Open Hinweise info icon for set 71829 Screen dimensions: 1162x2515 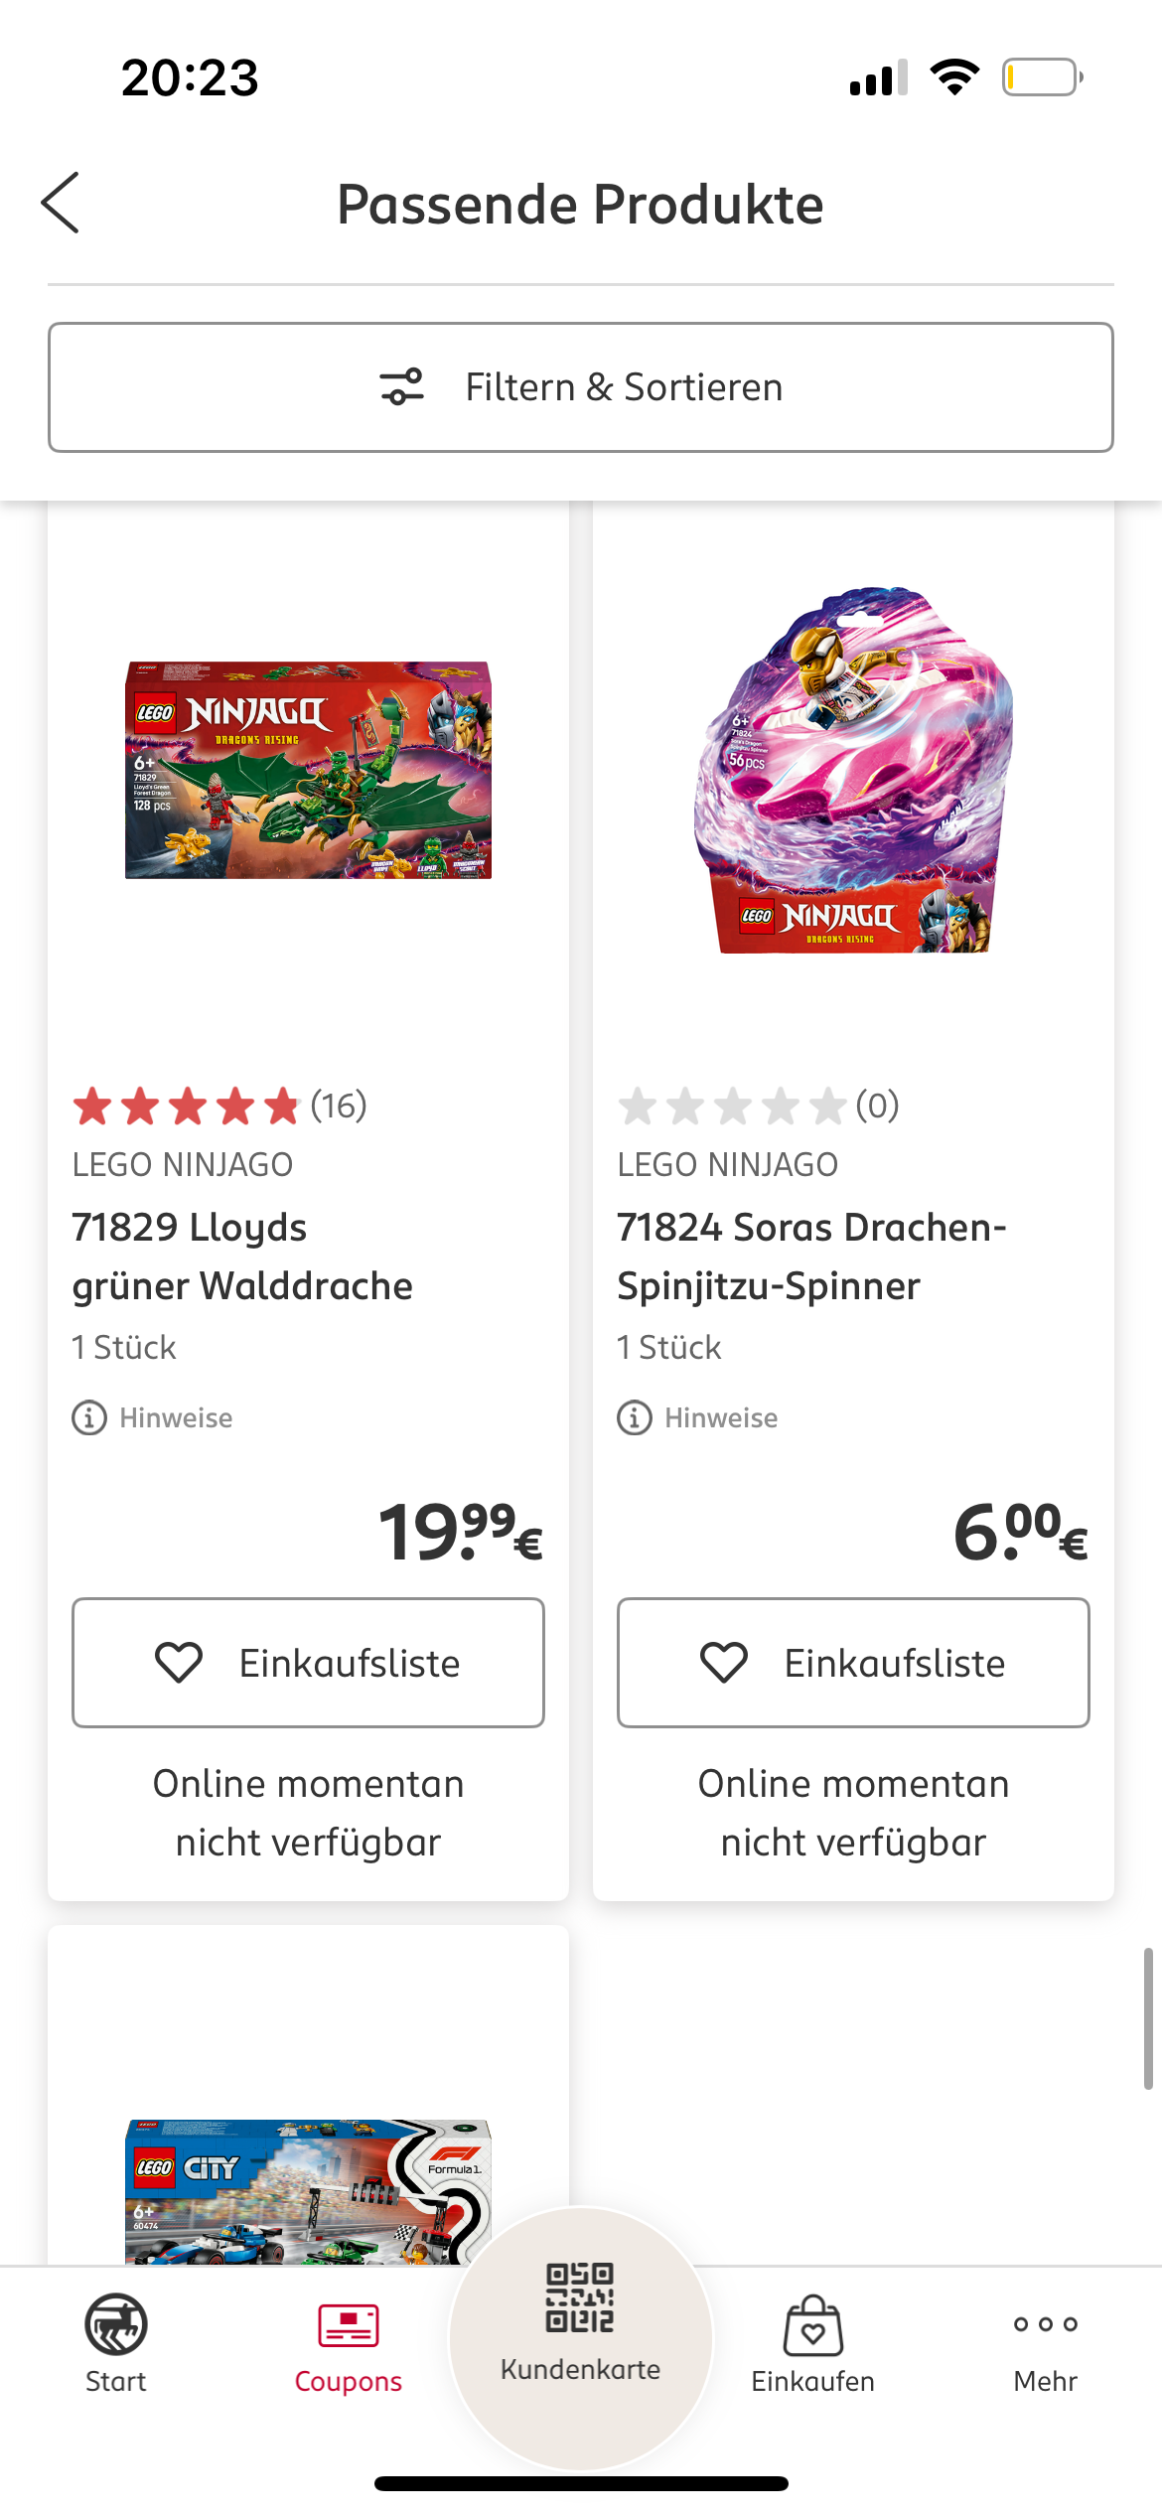tap(89, 1417)
